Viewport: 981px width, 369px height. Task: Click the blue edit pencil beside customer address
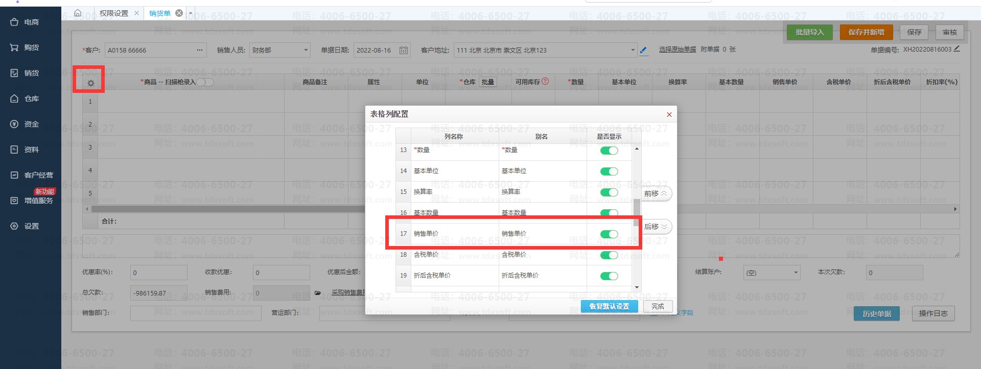[x=643, y=50]
